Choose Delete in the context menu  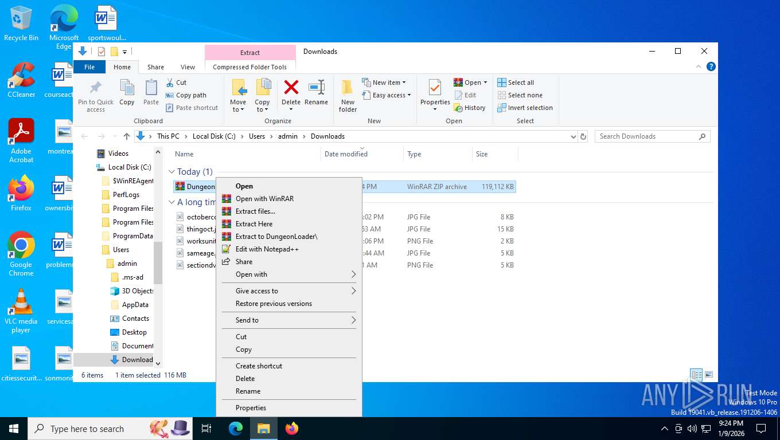point(289,379)
